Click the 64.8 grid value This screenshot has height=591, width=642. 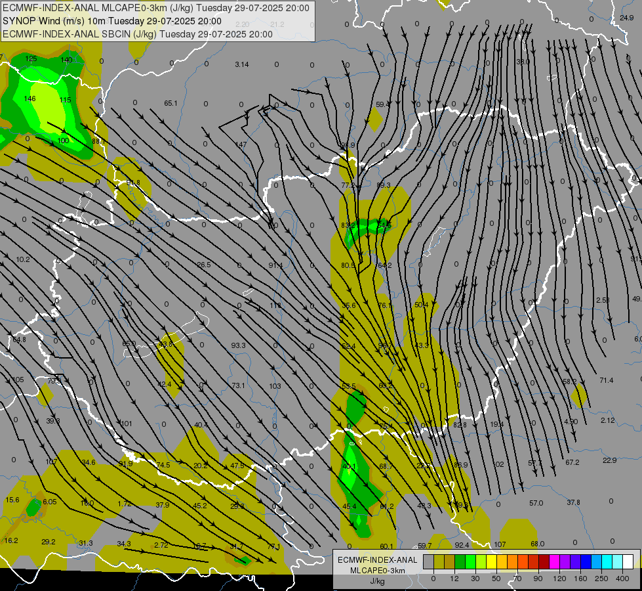tap(19, 339)
